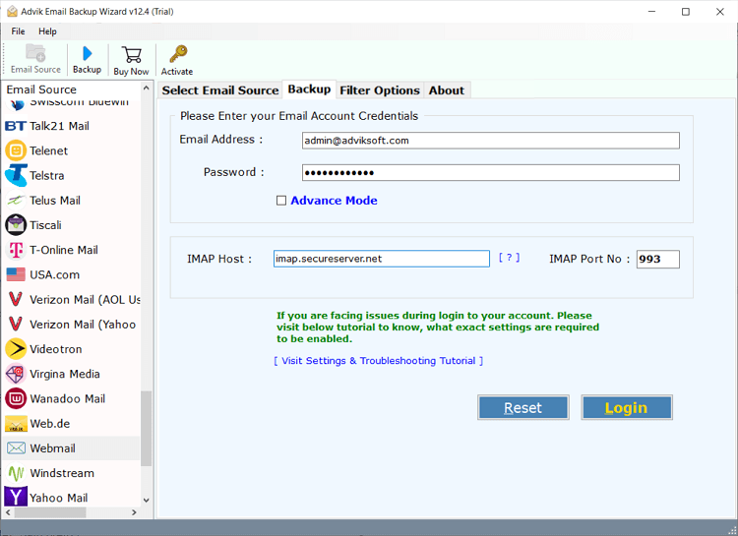Viewport: 738px width, 536px height.
Task: Collapse Email Source panel up arrow
Action: pos(146,88)
